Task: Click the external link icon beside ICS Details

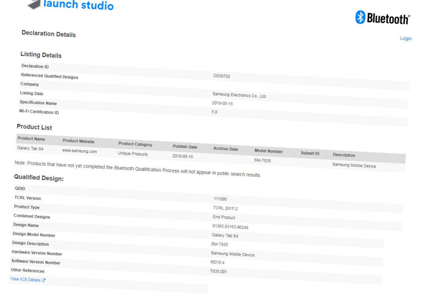Action: tap(43, 280)
